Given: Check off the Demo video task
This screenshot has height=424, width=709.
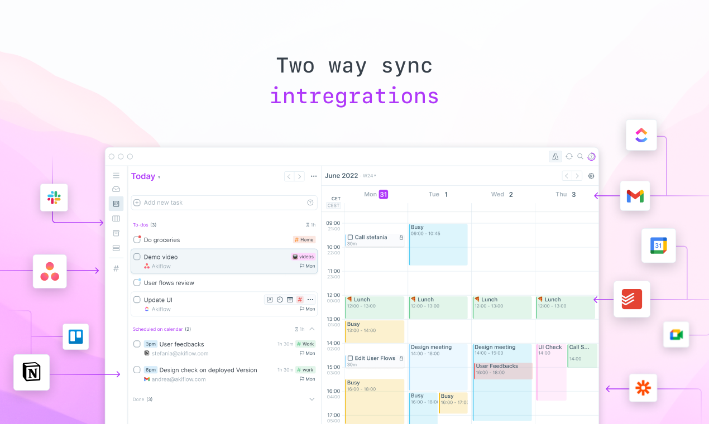Looking at the screenshot, I should coord(137,257).
